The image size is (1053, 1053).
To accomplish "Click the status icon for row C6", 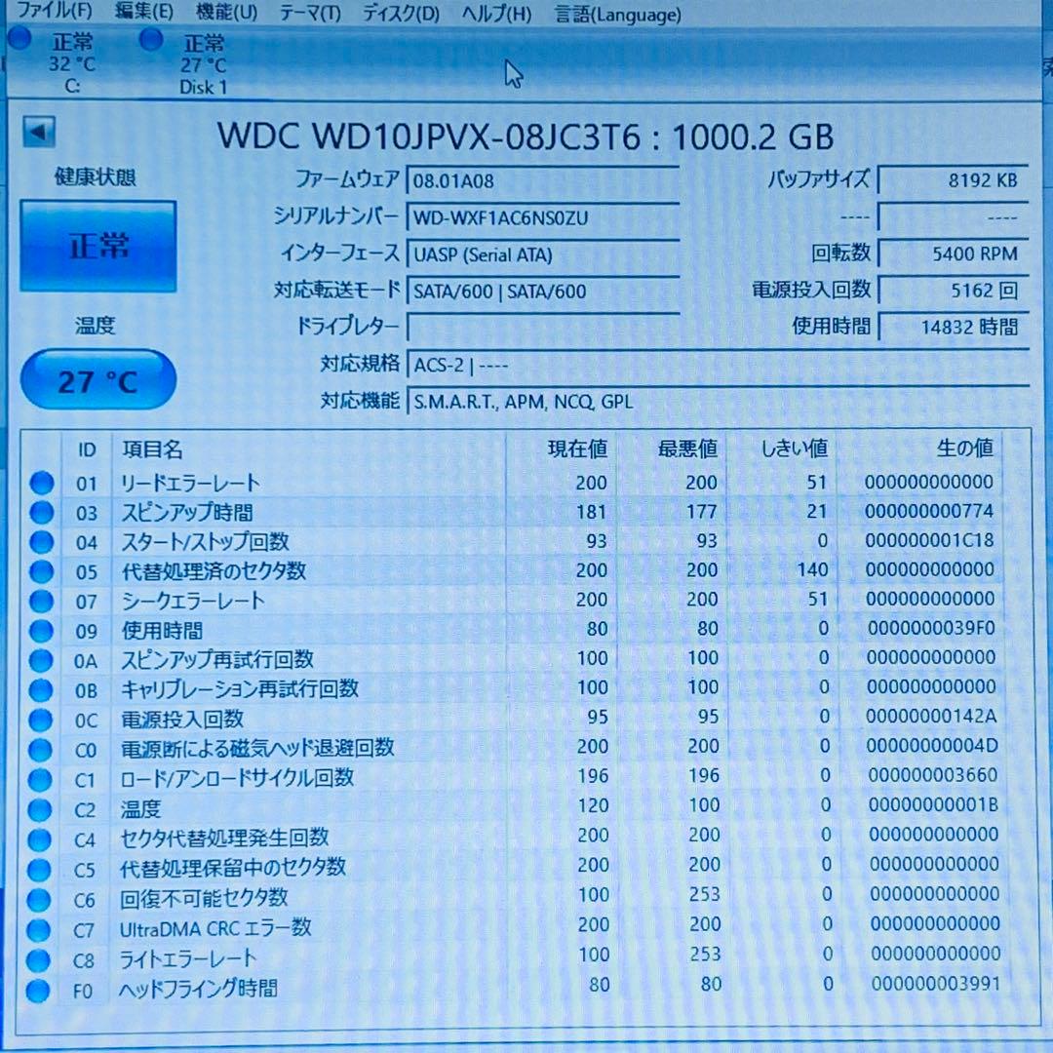I will [38, 900].
